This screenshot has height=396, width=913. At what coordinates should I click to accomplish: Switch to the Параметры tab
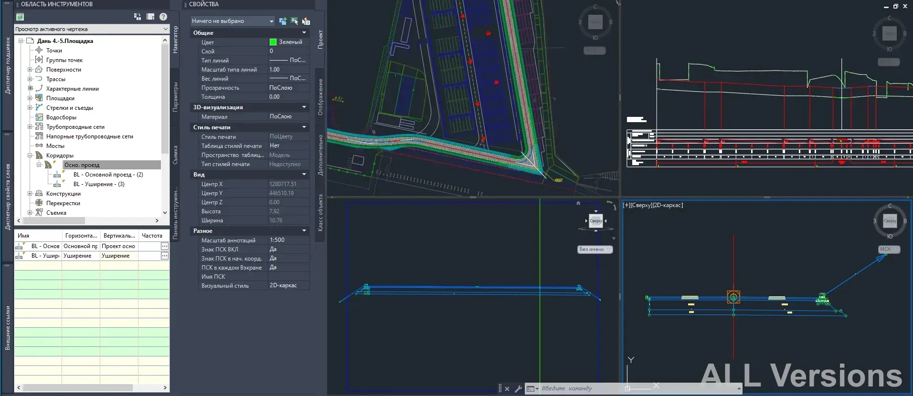175,97
